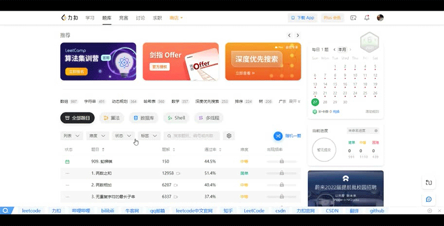The height and width of the screenshot is (226, 444).
Task: Click the 随机一题 link
Action: pos(293,136)
